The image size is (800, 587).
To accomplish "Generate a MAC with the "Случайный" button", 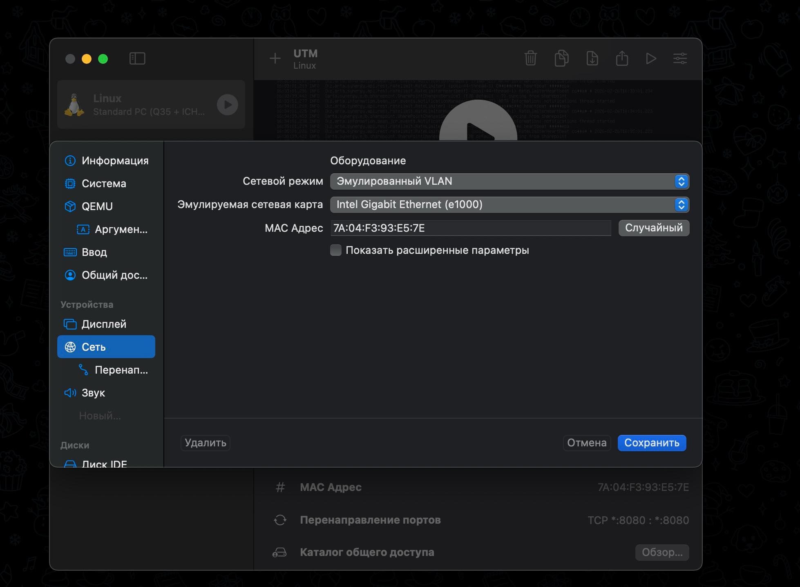I will pyautogui.click(x=653, y=228).
